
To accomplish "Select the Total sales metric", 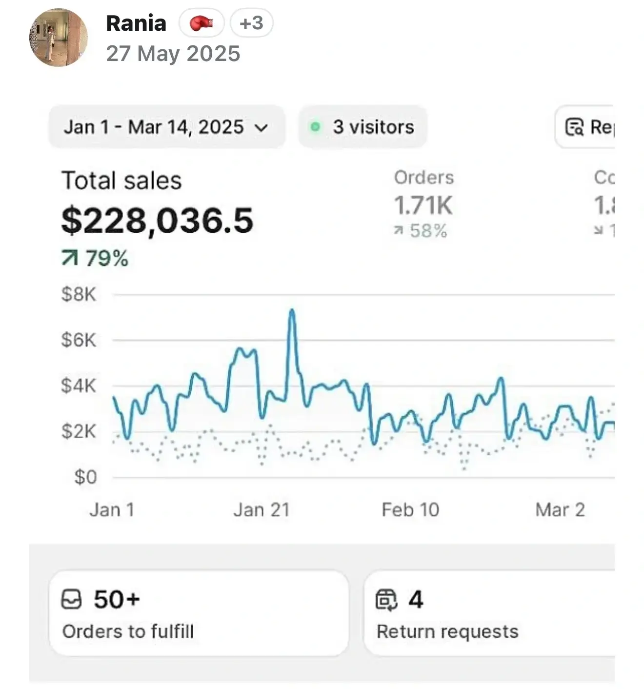I will [121, 181].
